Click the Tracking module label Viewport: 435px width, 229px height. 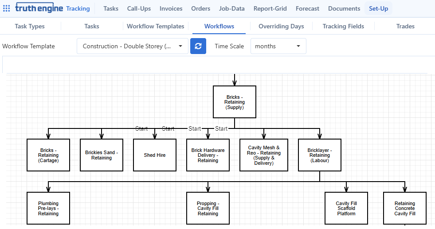[x=78, y=8]
